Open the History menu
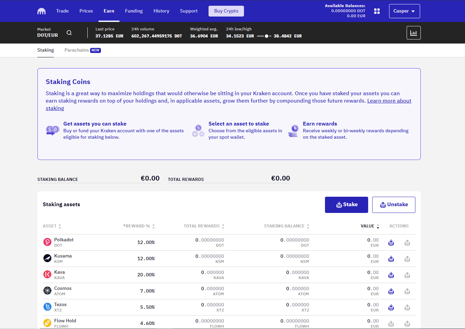The height and width of the screenshot is (329, 465). [161, 11]
